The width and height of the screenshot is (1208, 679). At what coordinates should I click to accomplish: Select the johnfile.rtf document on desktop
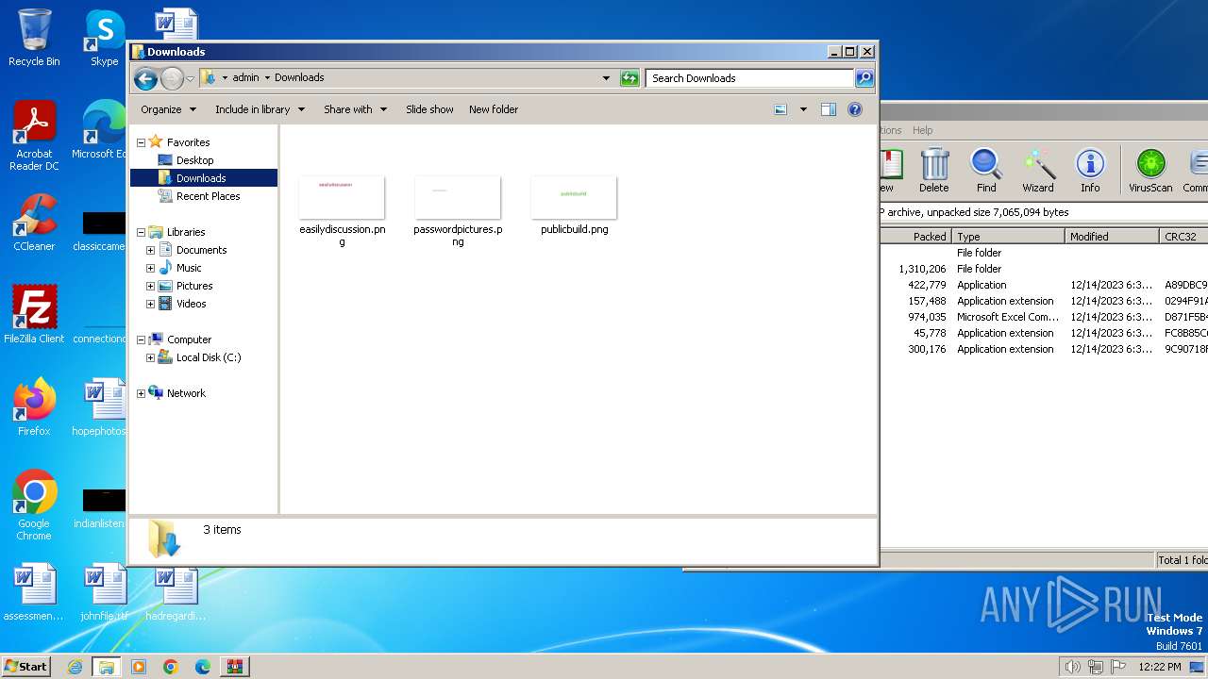point(104,592)
